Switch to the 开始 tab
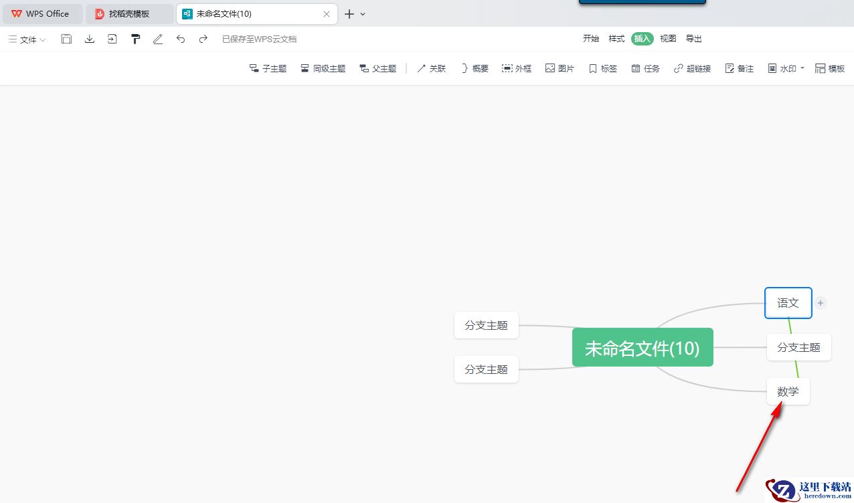This screenshot has width=854, height=503. click(x=591, y=39)
